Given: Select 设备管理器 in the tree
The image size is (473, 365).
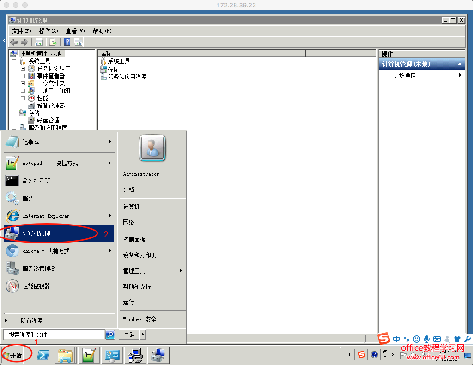Looking at the screenshot, I should tap(51, 105).
